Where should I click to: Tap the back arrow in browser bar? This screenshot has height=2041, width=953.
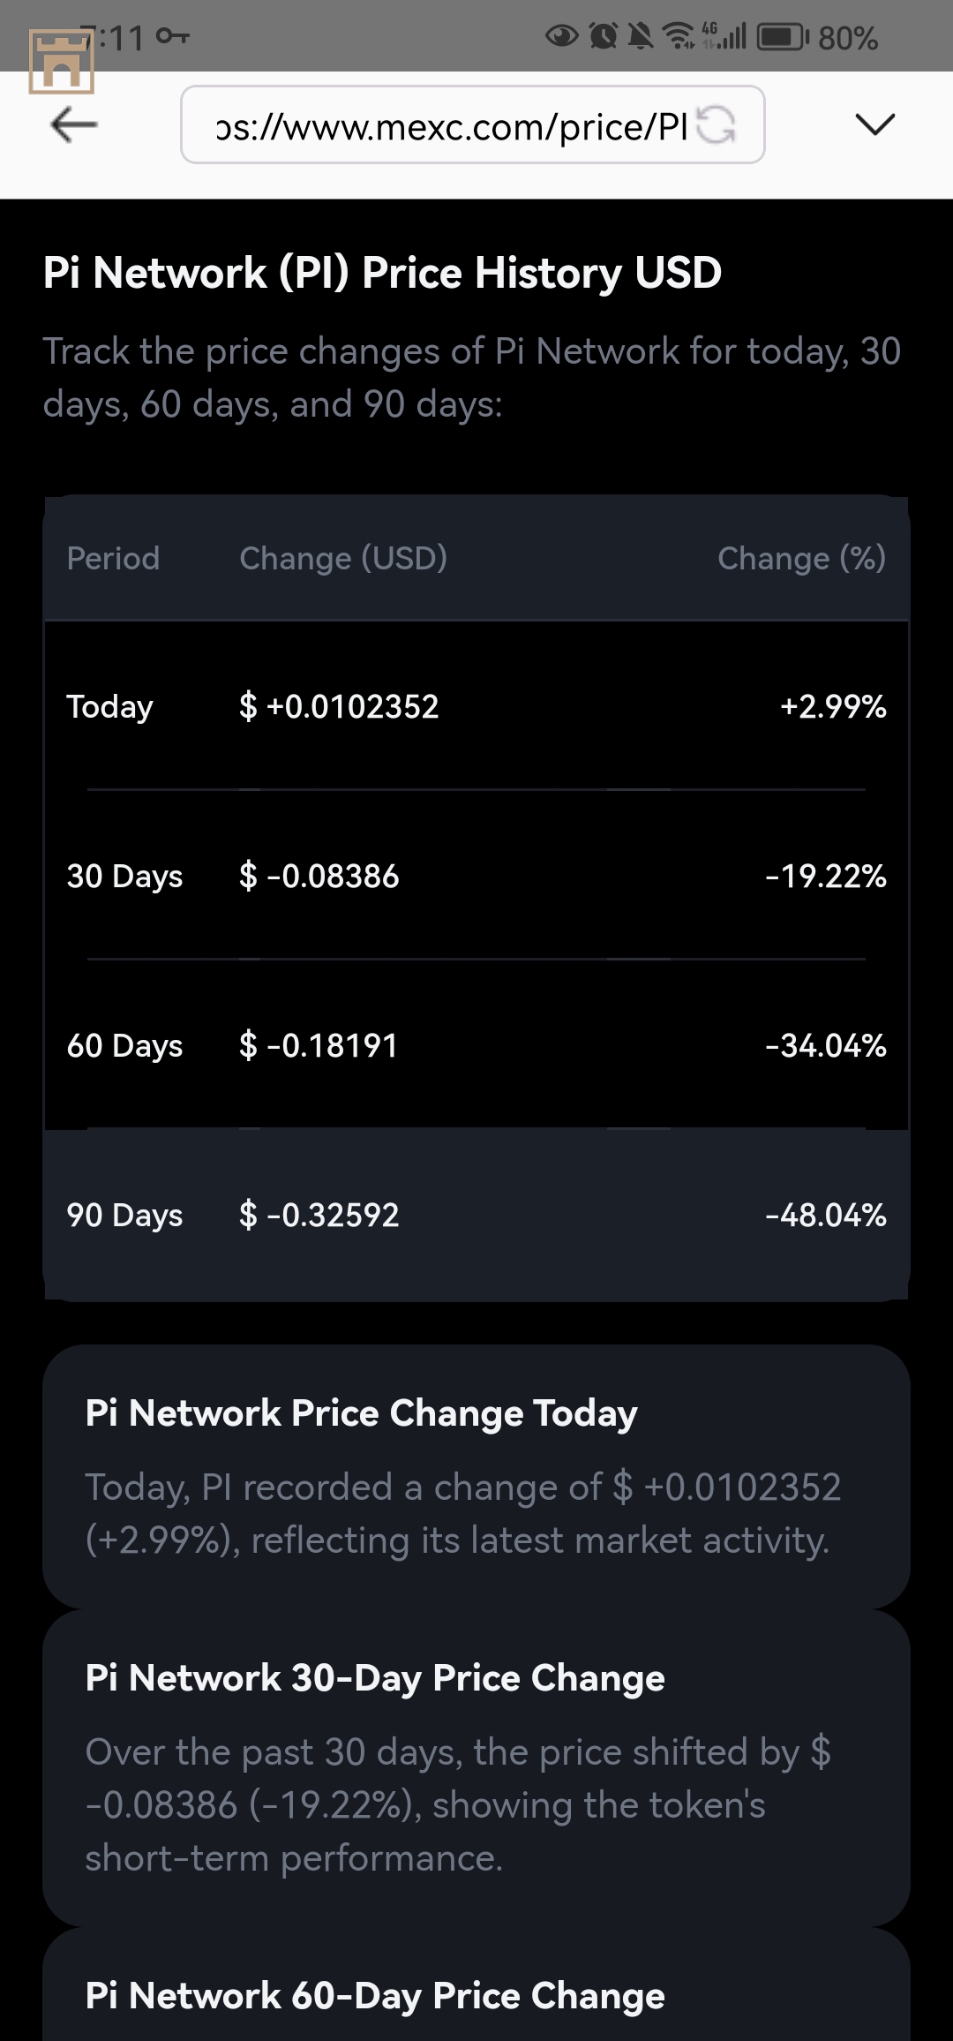pos(74,124)
